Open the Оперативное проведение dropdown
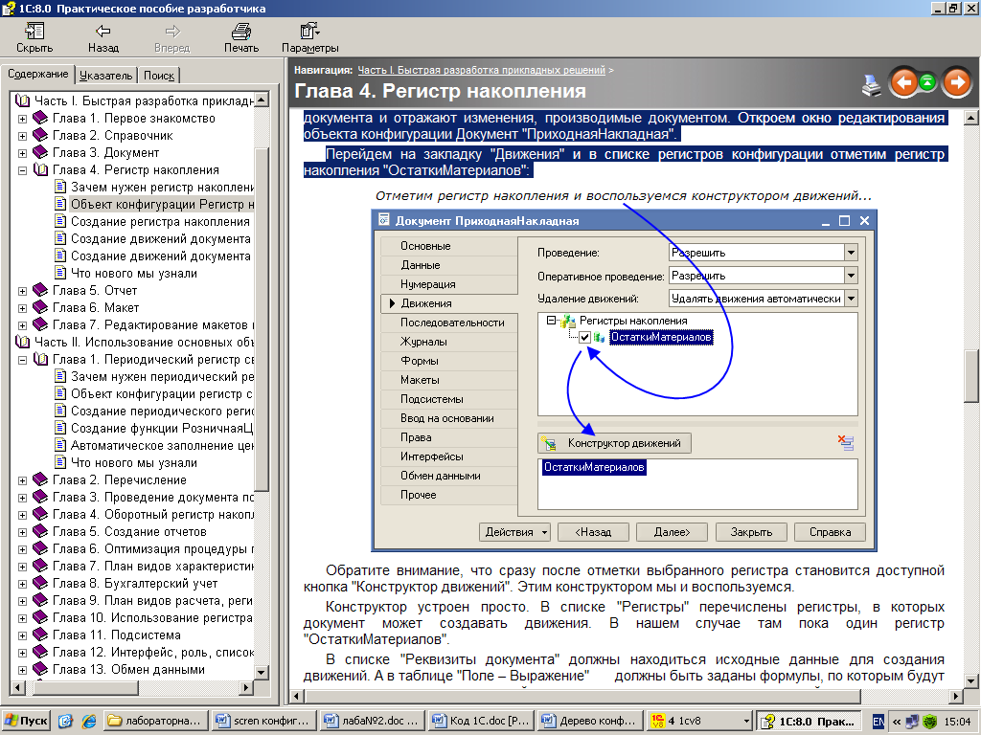This screenshot has height=735, width=981. (x=851, y=276)
